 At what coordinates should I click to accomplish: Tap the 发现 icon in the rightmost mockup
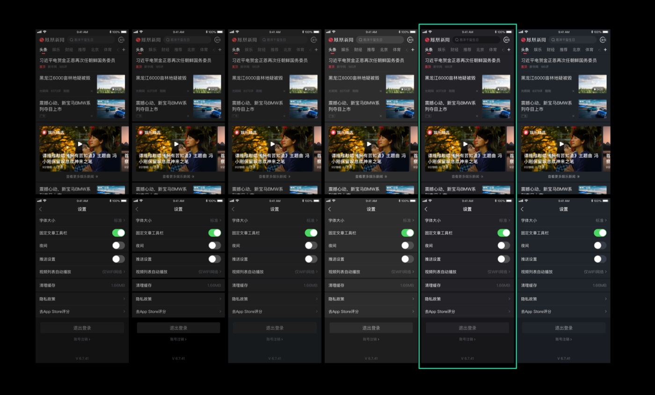click(x=604, y=40)
